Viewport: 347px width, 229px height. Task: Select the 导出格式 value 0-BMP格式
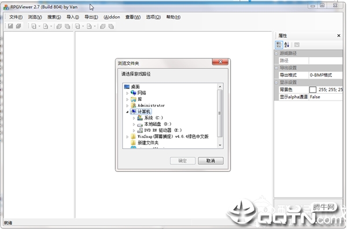(x=326, y=75)
